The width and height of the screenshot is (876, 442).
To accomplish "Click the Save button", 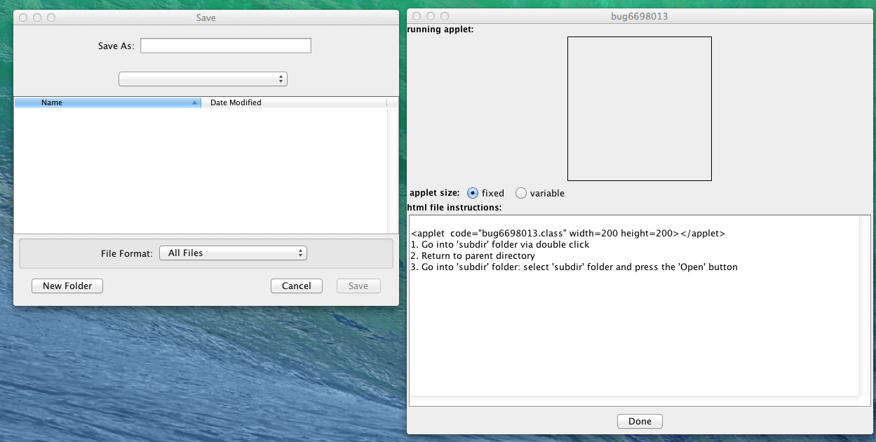I will (x=358, y=286).
